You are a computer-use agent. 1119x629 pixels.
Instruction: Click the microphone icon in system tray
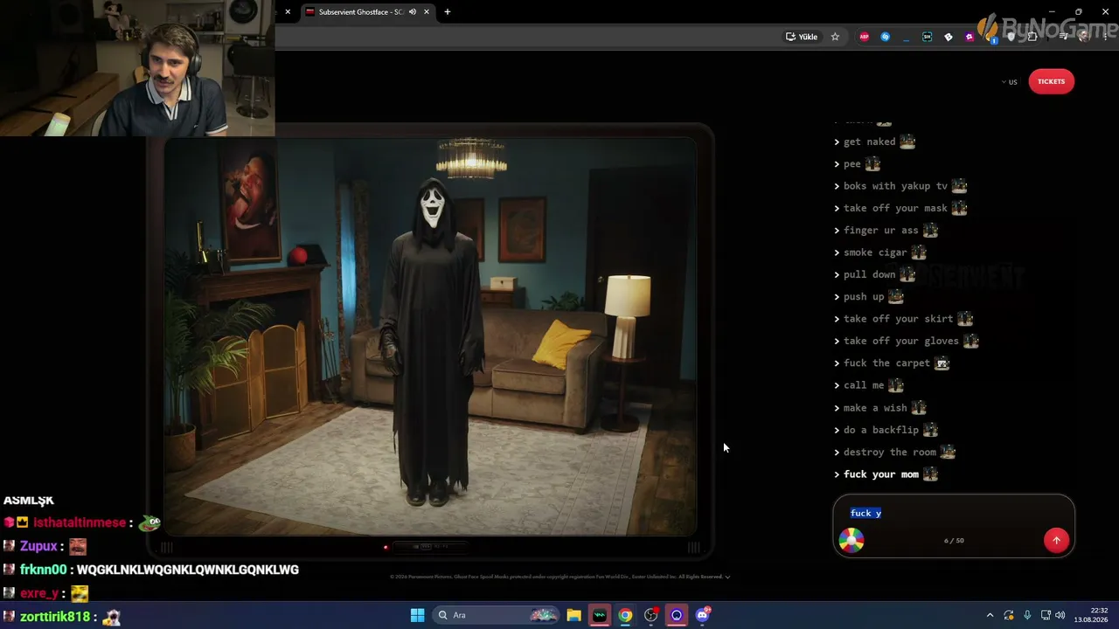tap(1027, 615)
